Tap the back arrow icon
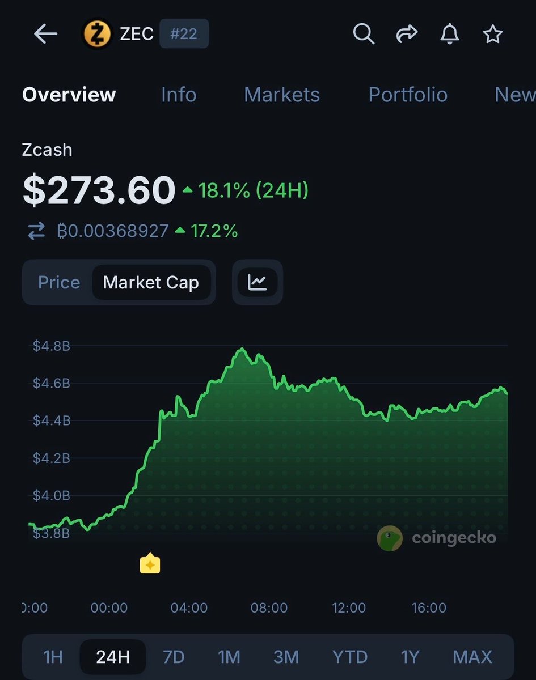The width and height of the screenshot is (536, 680). (x=46, y=35)
